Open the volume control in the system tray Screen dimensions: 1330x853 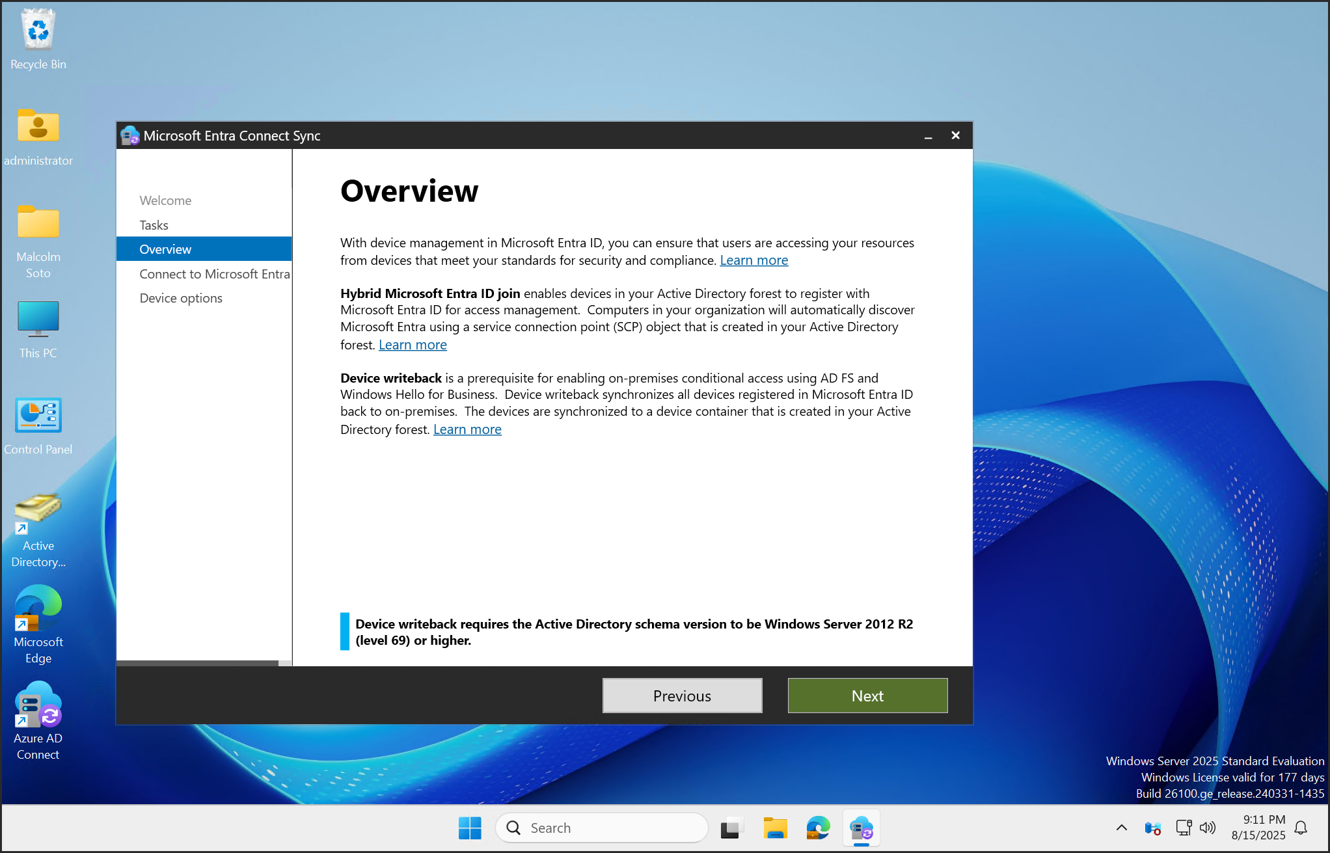[x=1207, y=828]
